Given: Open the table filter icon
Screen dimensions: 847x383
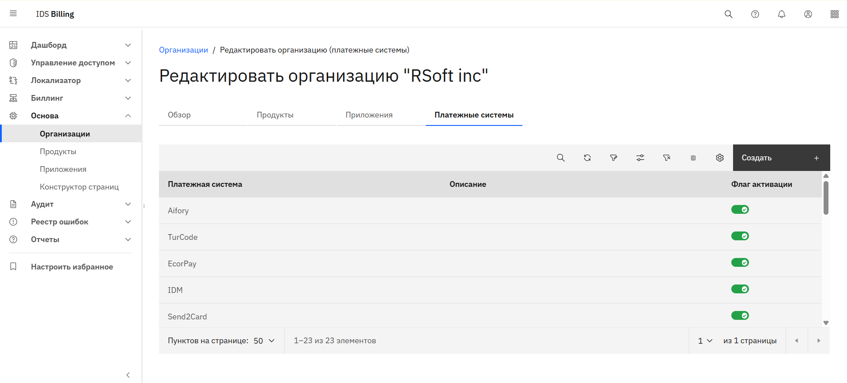Looking at the screenshot, I should pyautogui.click(x=613, y=158).
